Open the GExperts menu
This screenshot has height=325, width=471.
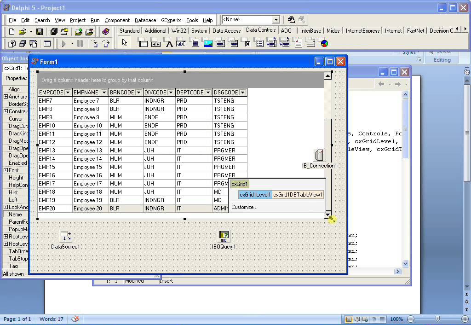(171, 20)
